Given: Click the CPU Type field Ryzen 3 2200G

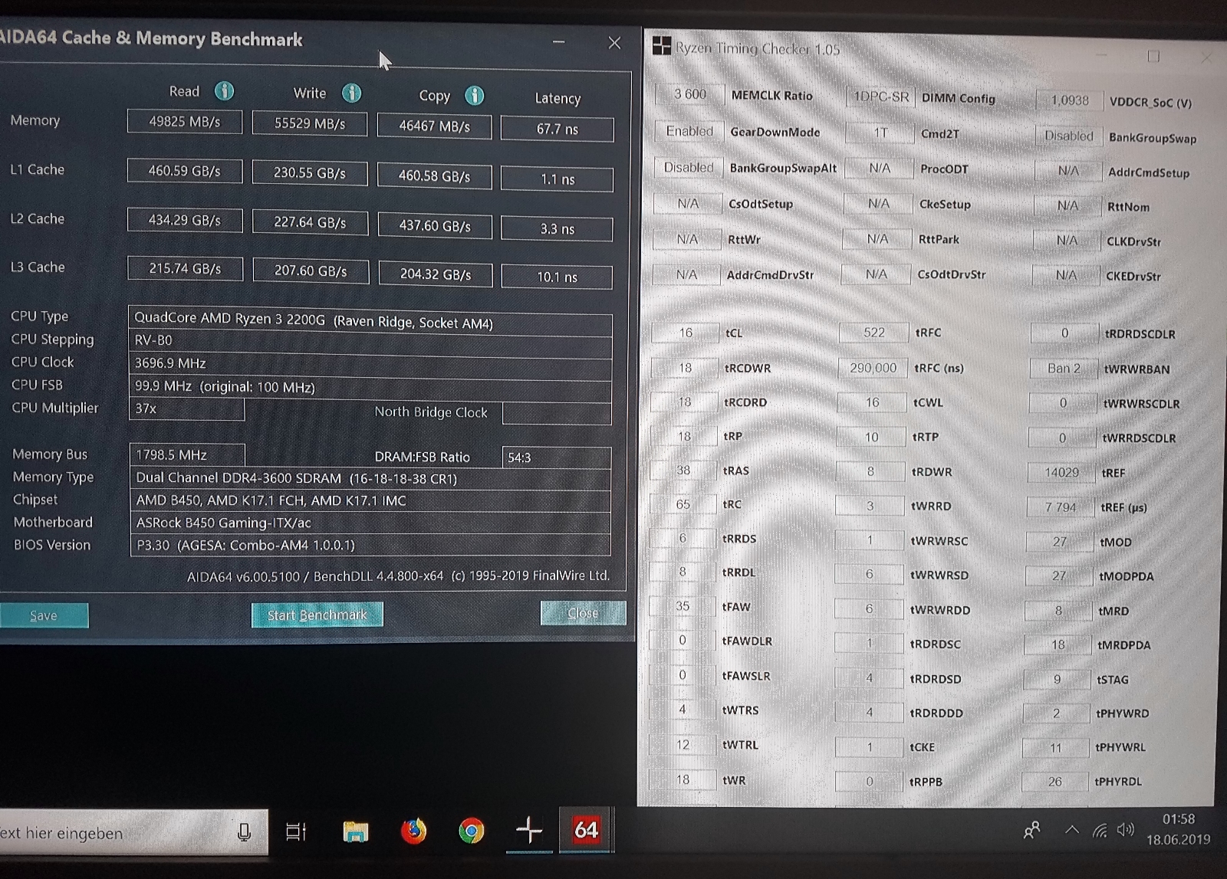Looking at the screenshot, I should 370,320.
